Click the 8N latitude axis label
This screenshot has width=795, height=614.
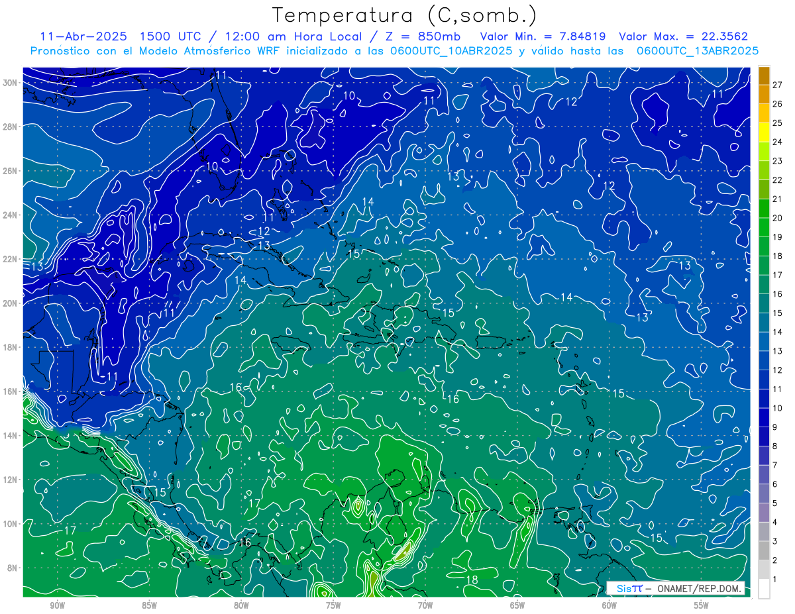13,568
